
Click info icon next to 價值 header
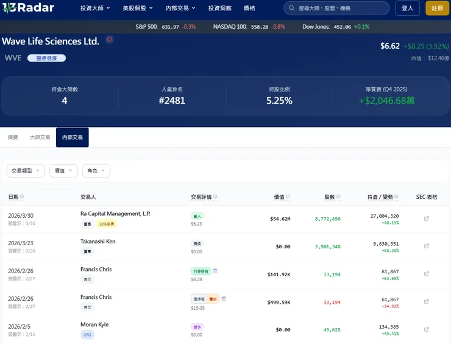tap(288, 196)
